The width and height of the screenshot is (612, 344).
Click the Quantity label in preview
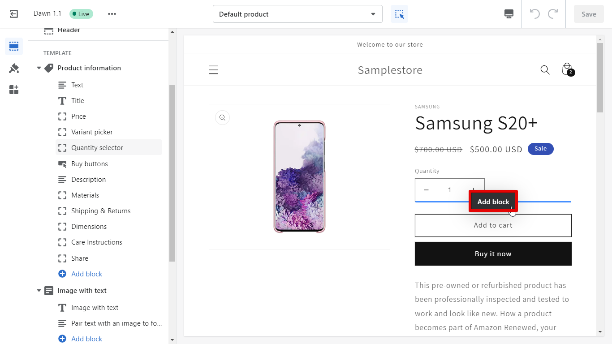coord(427,171)
